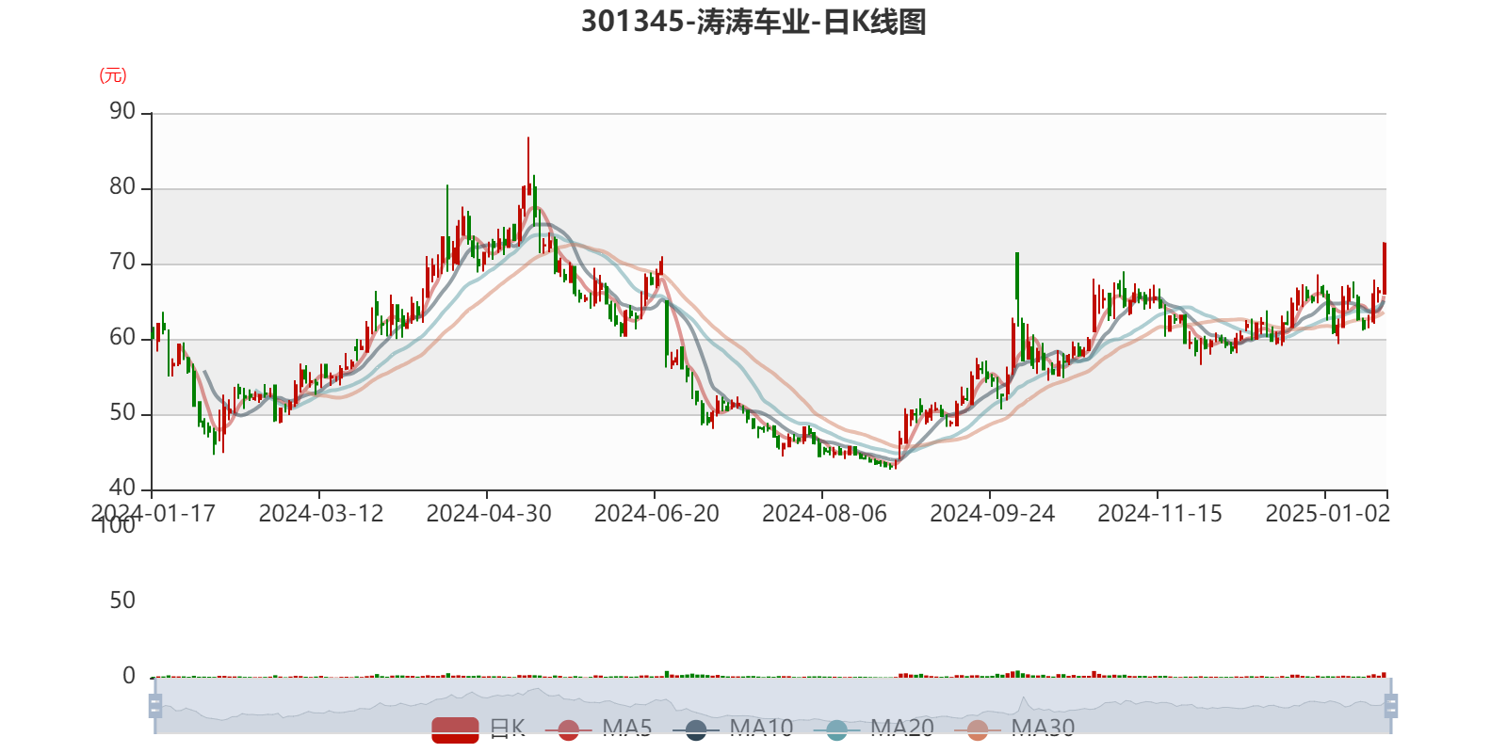This screenshot has width=1507, height=753.
Task: Click the 2024-04-30 date label
Action: pos(489,513)
